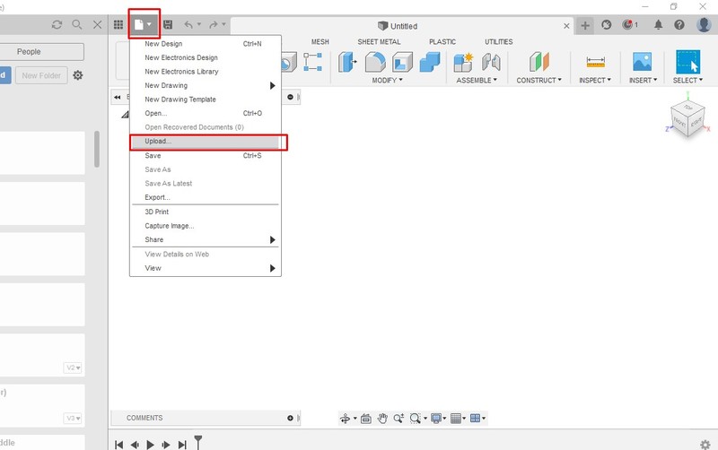The width and height of the screenshot is (718, 450).
Task: Open data panel settings gear
Action: pos(78,75)
